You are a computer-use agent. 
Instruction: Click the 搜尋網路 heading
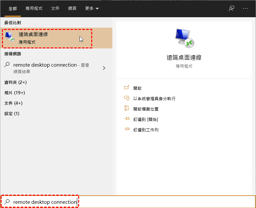click(x=13, y=54)
